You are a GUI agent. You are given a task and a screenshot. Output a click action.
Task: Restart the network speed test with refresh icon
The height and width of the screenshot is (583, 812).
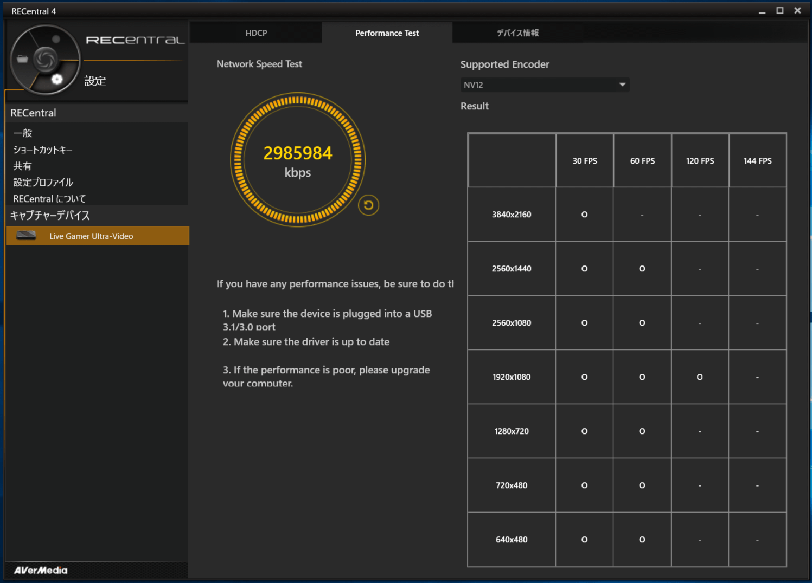(x=368, y=205)
